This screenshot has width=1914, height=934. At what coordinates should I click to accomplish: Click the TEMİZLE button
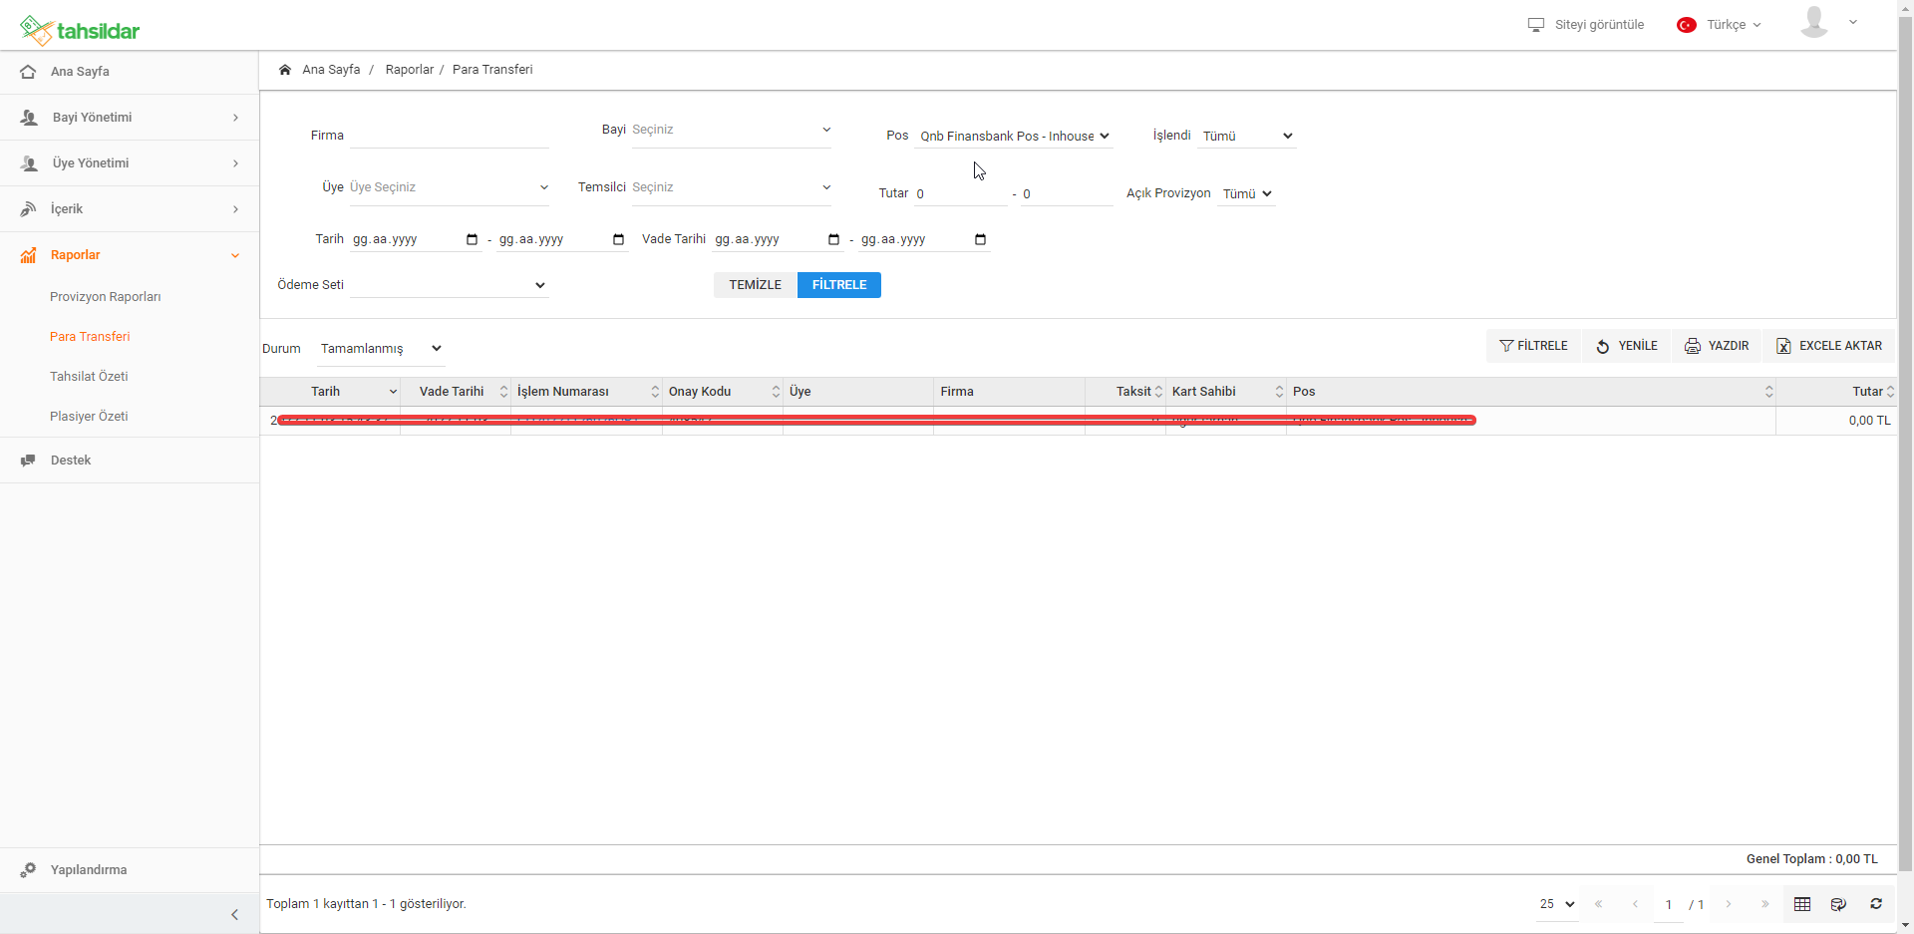756,285
